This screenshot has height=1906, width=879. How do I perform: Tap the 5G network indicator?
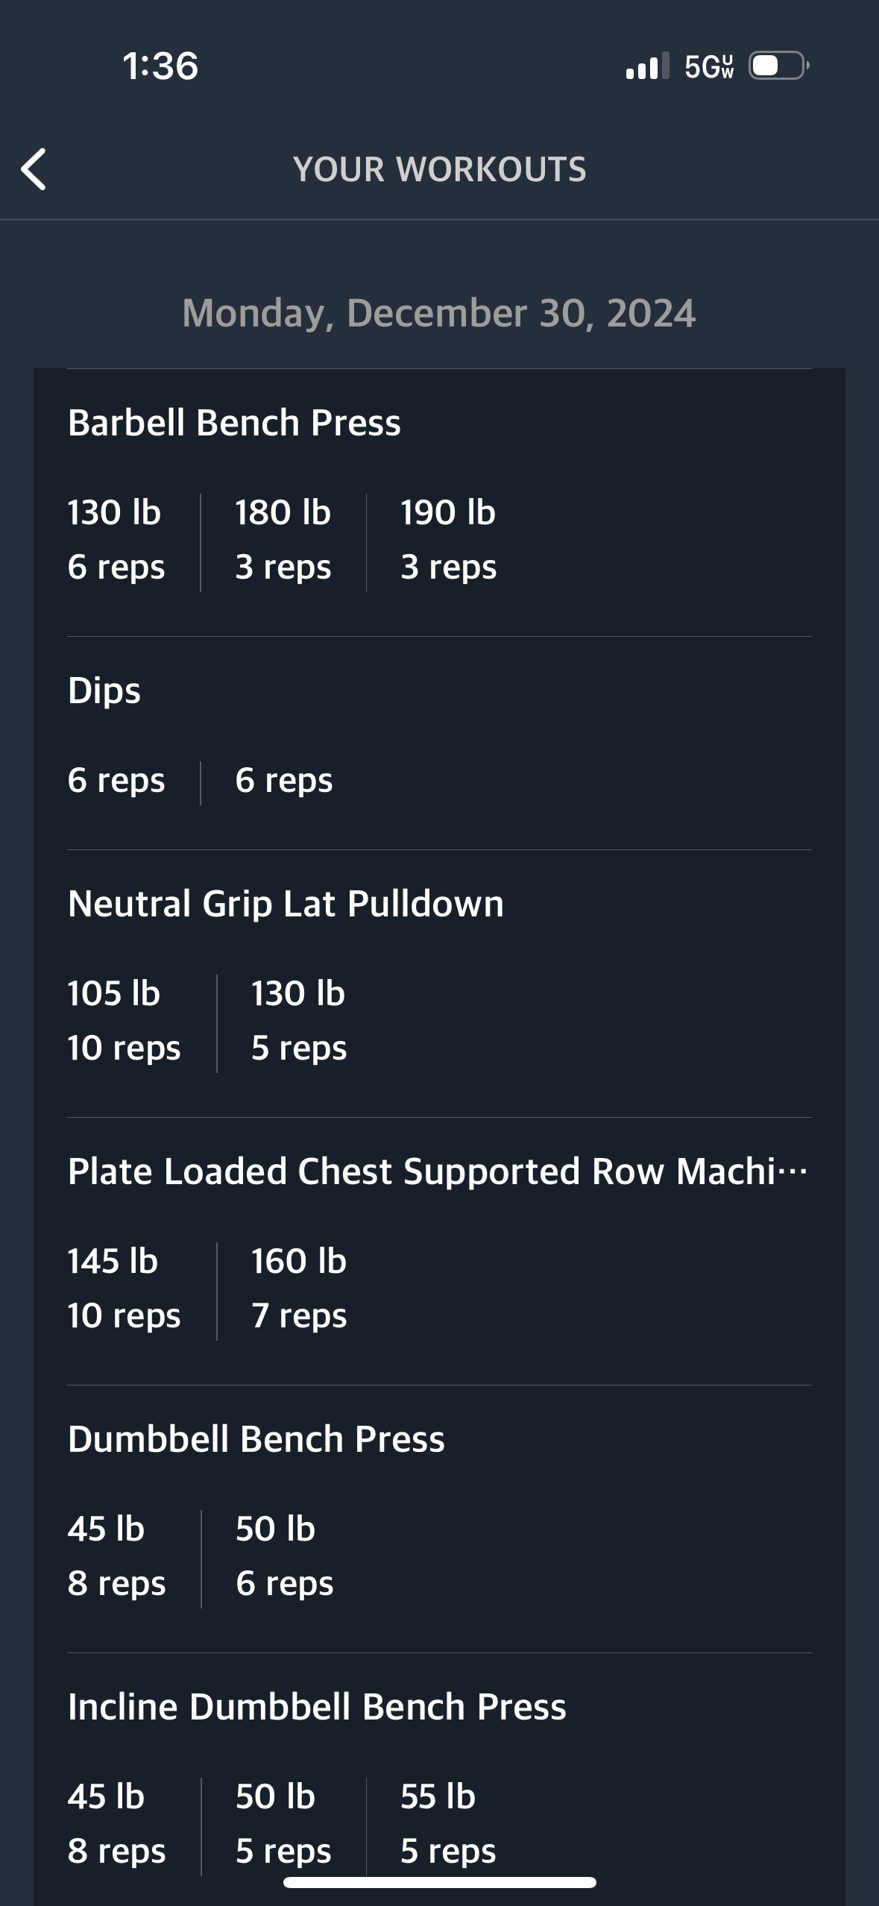(709, 66)
